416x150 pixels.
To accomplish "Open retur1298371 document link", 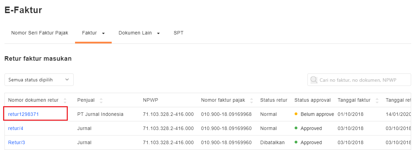I will 26,114.
